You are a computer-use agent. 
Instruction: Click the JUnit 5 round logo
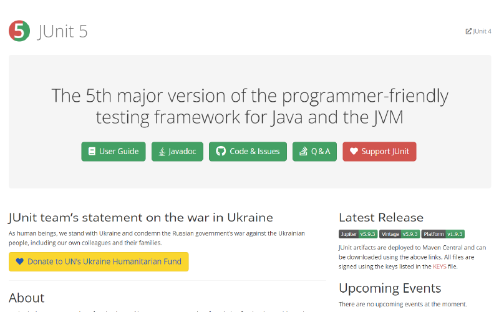19,31
